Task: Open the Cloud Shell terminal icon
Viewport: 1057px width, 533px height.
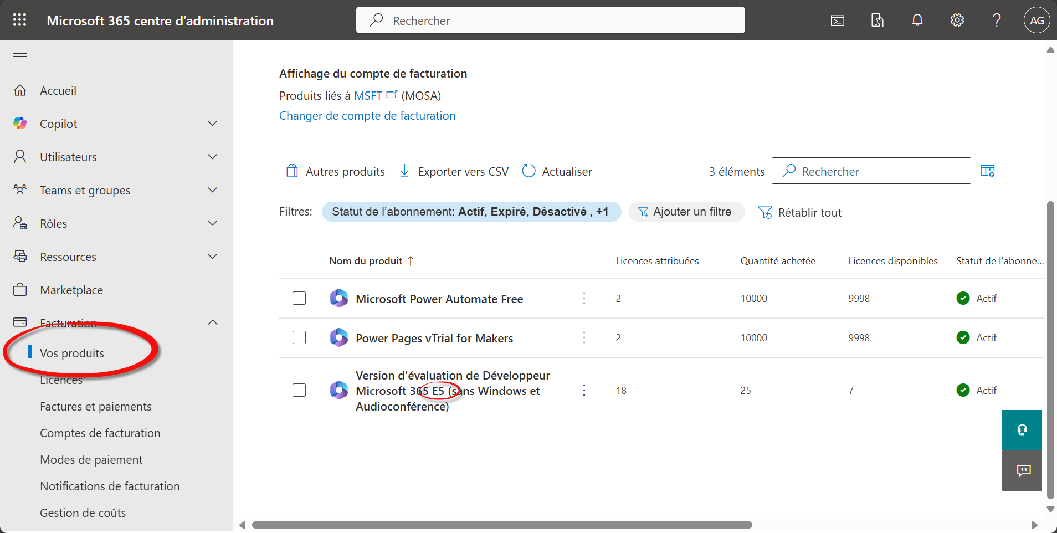Action: click(837, 20)
